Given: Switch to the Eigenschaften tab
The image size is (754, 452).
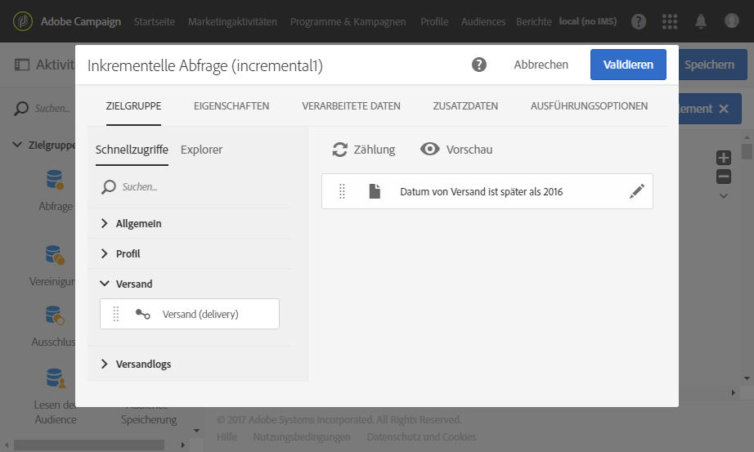Looking at the screenshot, I should [231, 105].
